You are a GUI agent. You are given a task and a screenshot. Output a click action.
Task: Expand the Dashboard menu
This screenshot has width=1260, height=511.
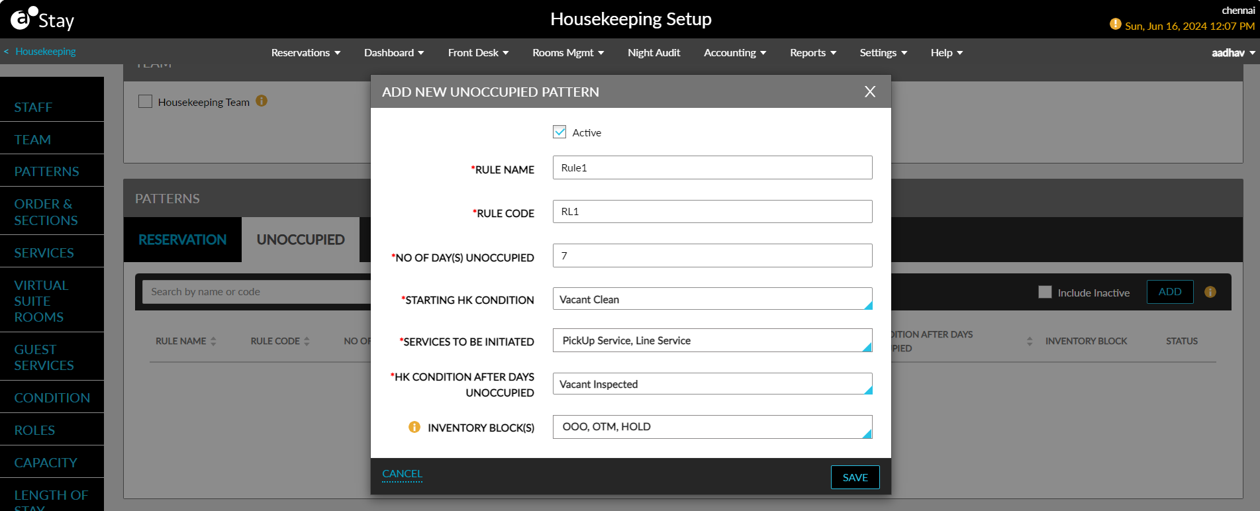(x=394, y=52)
